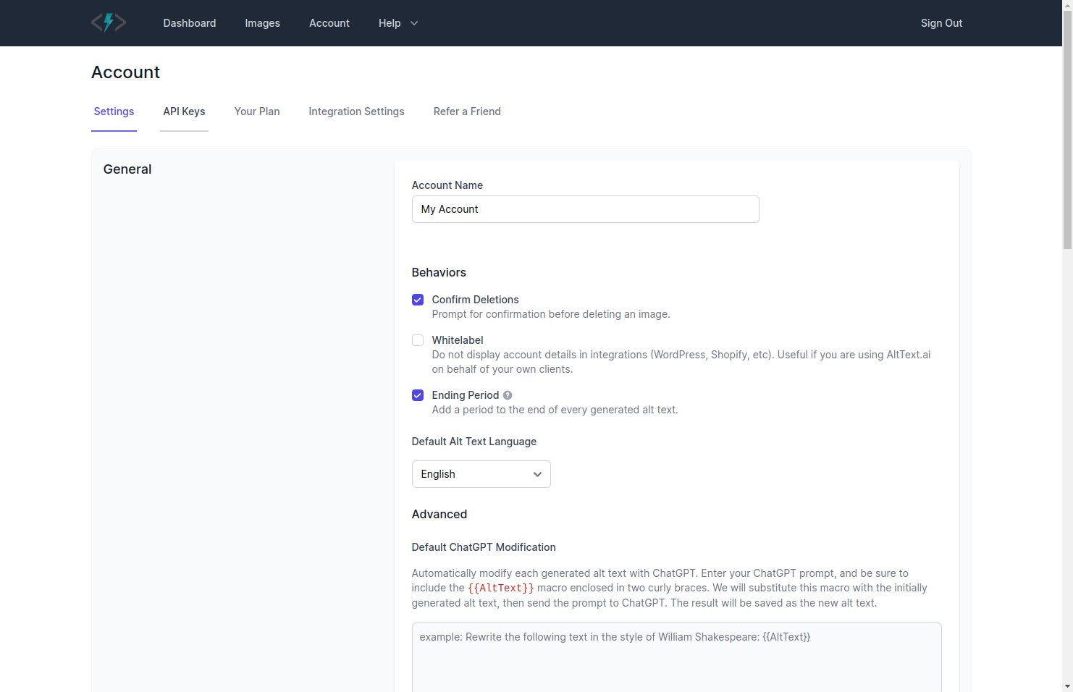Viewport: 1073px width, 692px height.
Task: Enable the Whitelabel checkbox
Action: coord(418,340)
